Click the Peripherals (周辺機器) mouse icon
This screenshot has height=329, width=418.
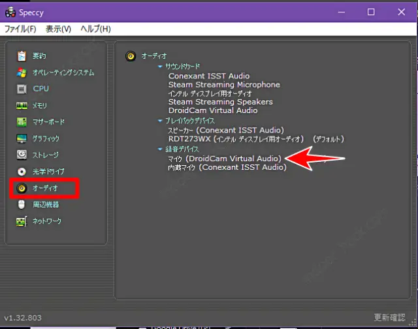[x=22, y=204]
